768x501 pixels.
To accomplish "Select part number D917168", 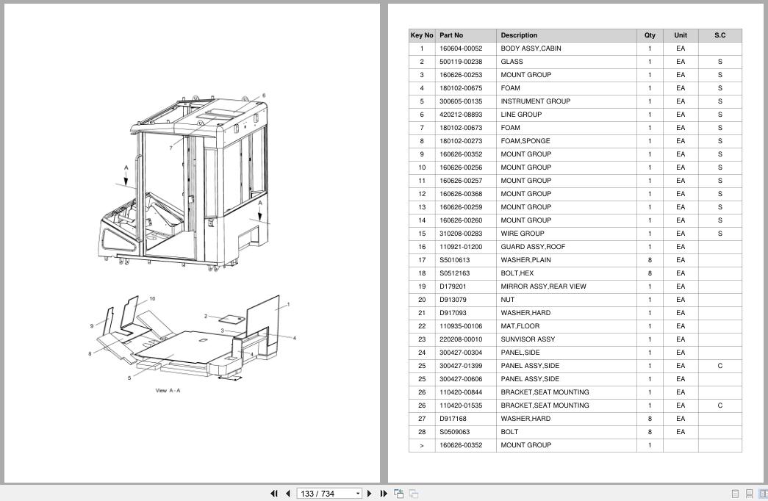I will click(x=453, y=419).
